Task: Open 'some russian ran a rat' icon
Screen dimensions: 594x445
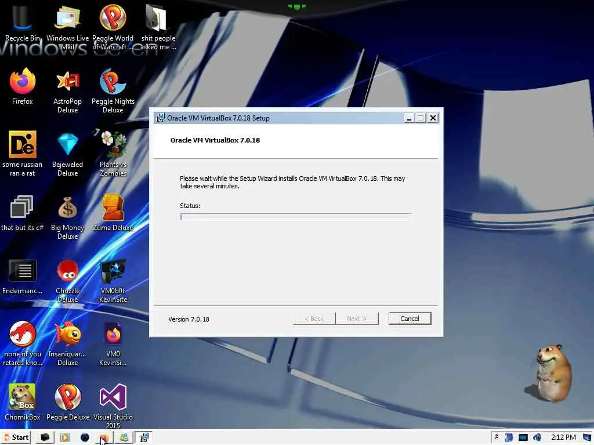Action: coord(23,153)
